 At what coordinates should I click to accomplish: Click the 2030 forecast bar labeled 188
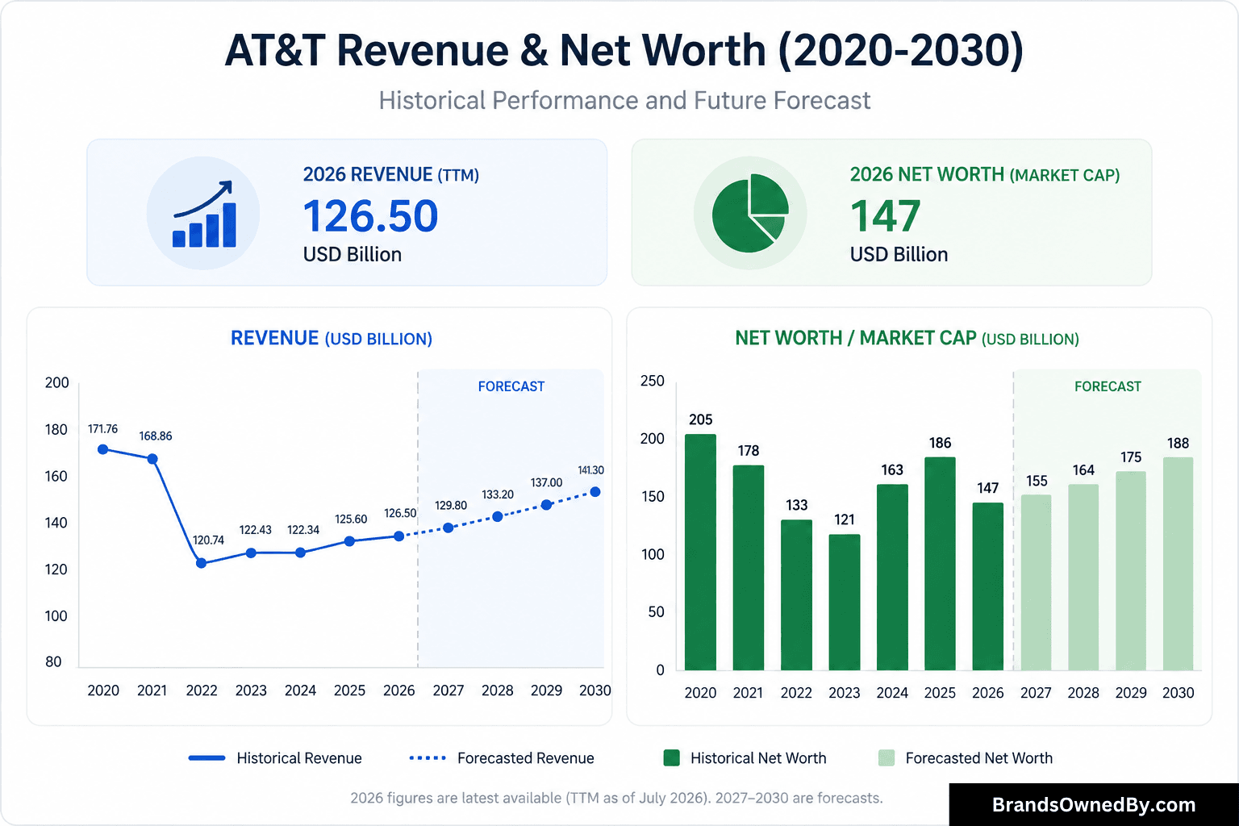[1178, 564]
